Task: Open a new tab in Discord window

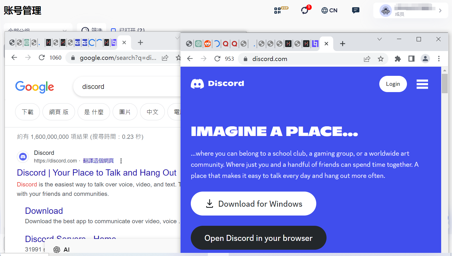Action: point(342,44)
